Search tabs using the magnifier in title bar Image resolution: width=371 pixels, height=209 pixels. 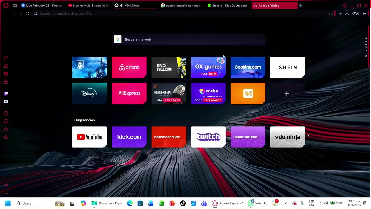(345, 6)
